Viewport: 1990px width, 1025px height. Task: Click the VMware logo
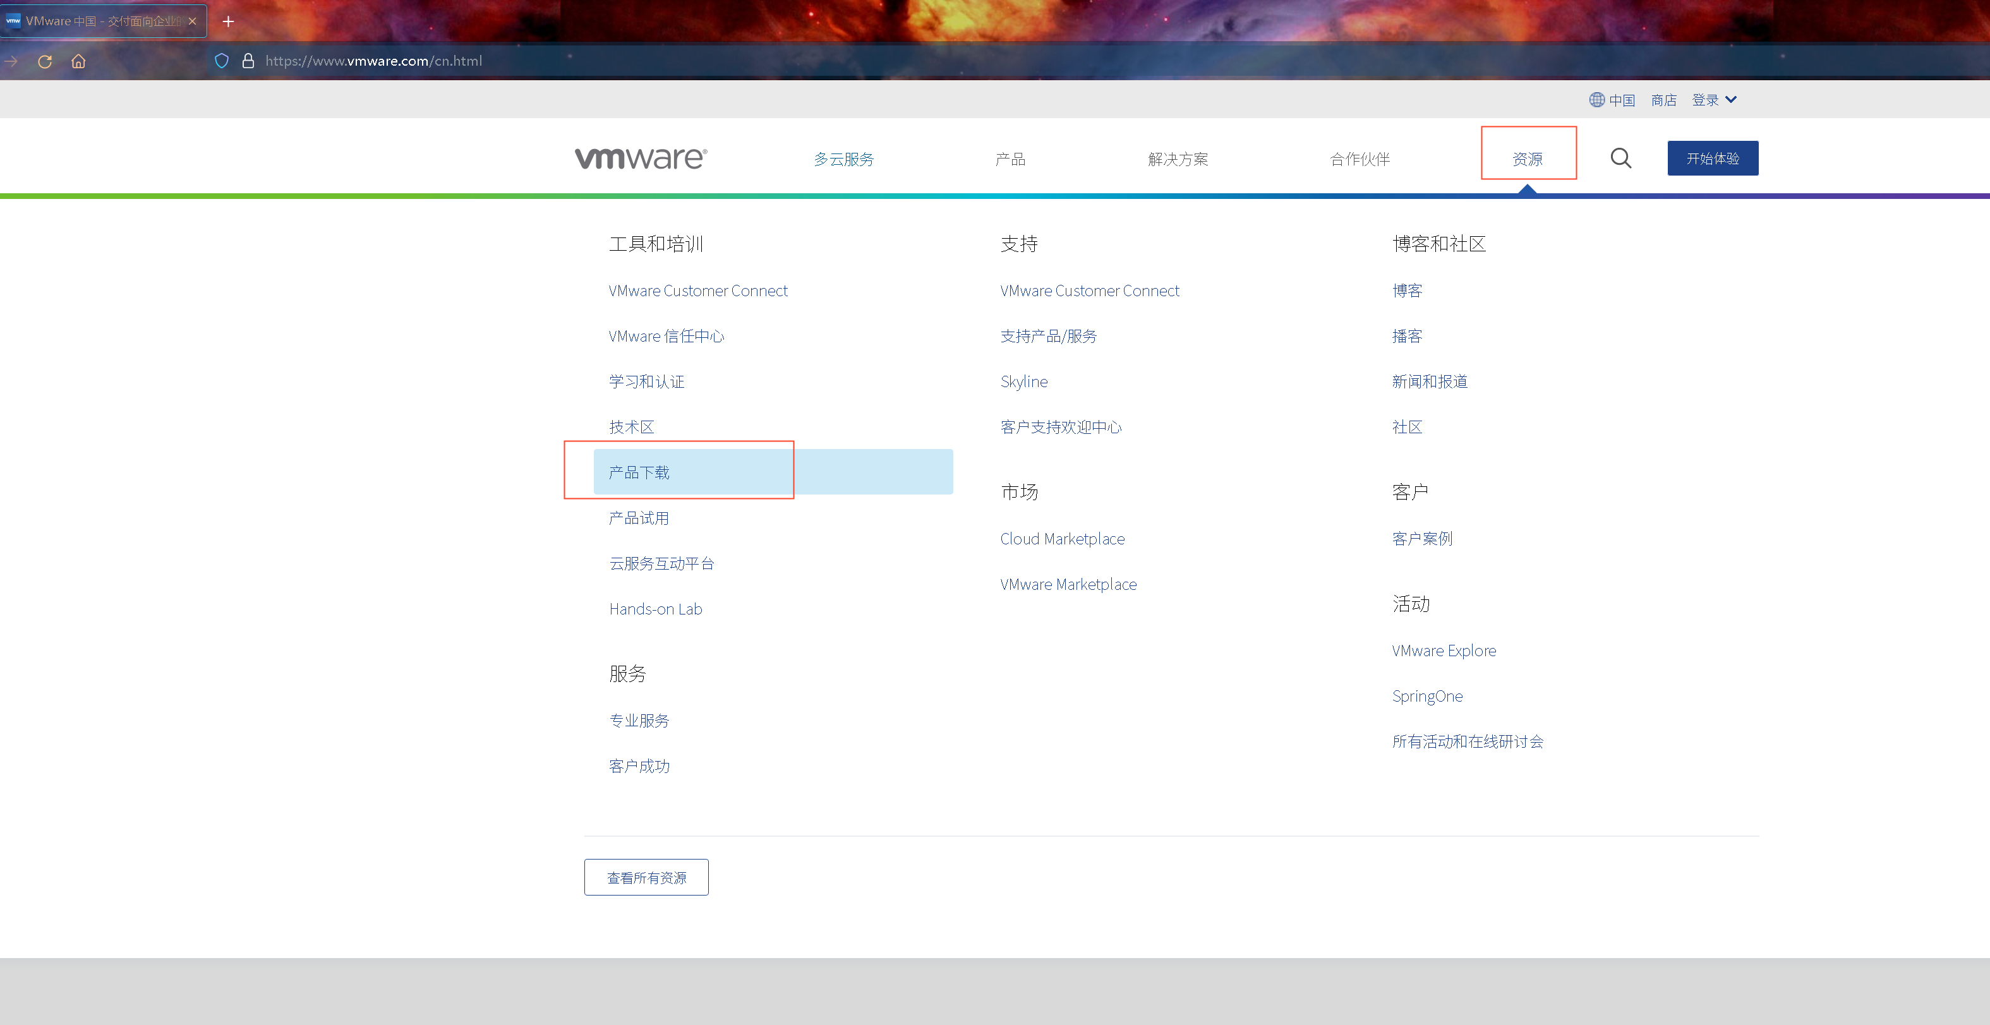click(641, 159)
